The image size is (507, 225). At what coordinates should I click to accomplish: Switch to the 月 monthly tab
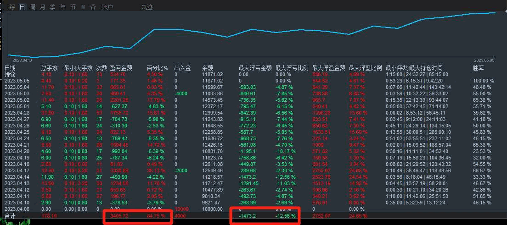43,7
